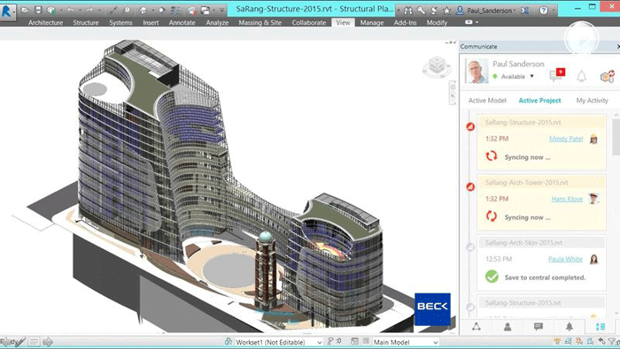
Task: Open the Manage ribbon tab
Action: pyautogui.click(x=372, y=22)
